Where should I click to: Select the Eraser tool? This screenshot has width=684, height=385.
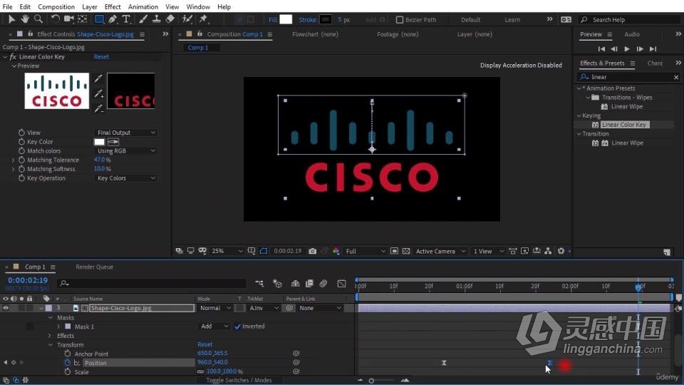tap(170, 19)
